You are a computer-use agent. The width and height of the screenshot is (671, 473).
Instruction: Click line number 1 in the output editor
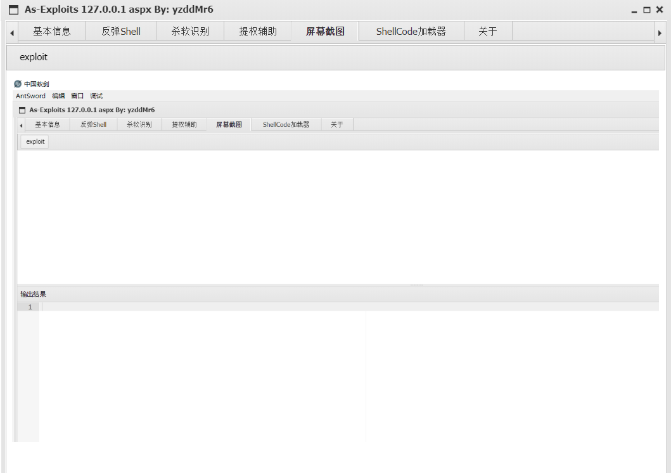(30, 307)
